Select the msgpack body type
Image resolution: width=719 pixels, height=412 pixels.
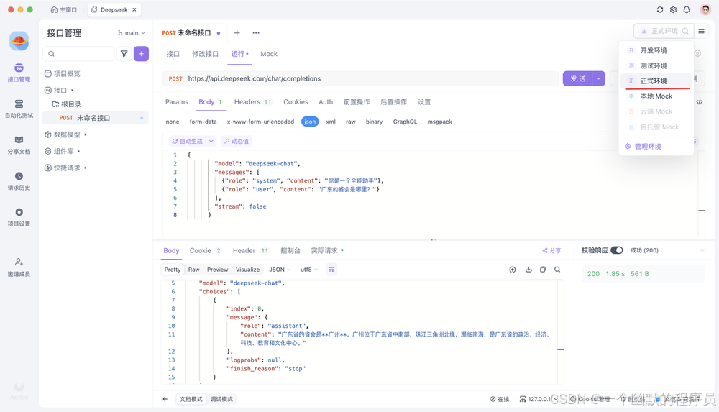(x=440, y=122)
